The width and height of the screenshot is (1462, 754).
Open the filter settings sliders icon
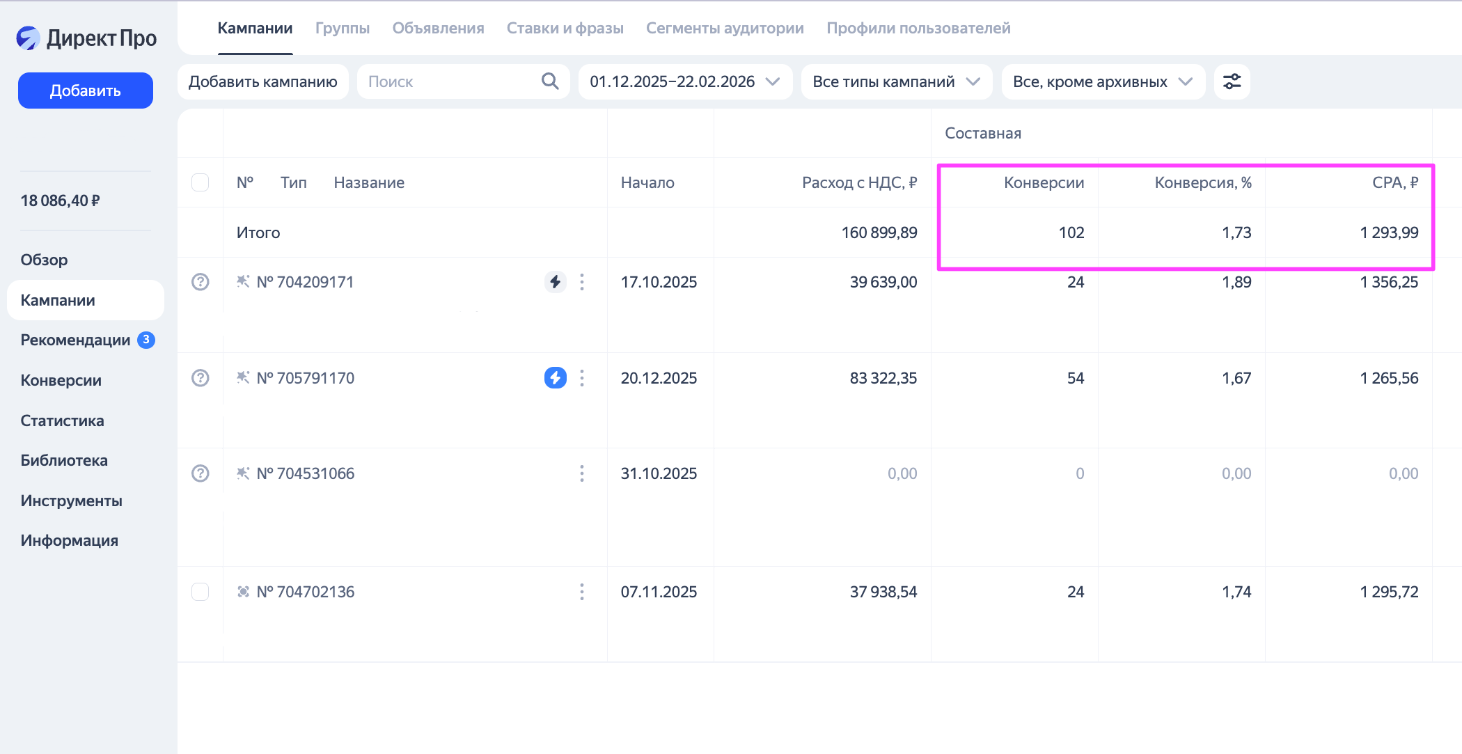pos(1232,81)
